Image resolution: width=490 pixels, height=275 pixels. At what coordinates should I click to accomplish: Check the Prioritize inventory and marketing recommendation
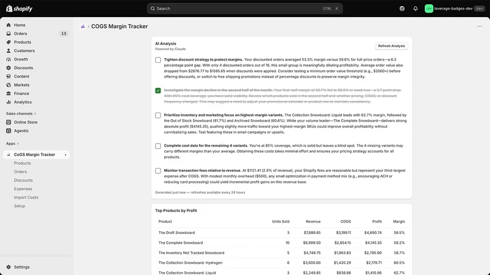pos(158,116)
